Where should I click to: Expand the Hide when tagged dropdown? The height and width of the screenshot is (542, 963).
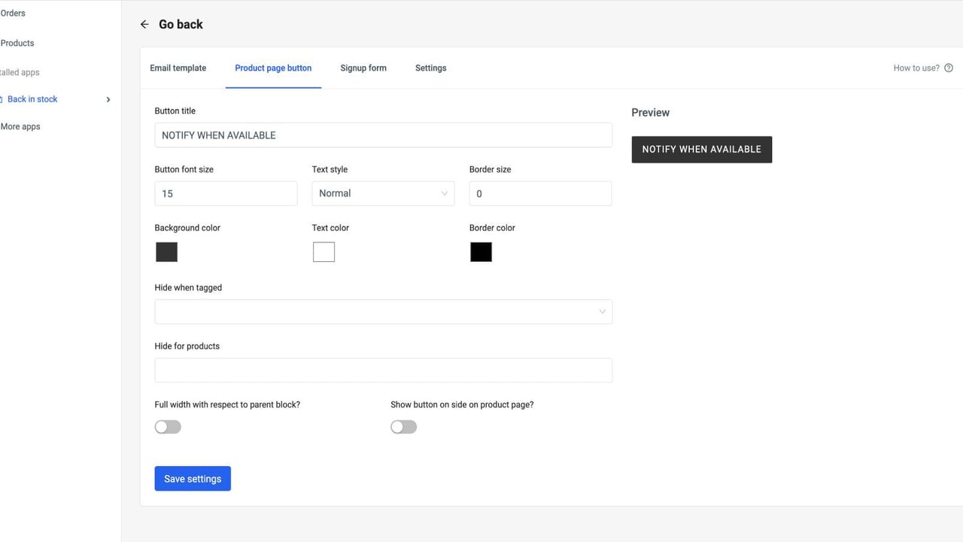384,312
